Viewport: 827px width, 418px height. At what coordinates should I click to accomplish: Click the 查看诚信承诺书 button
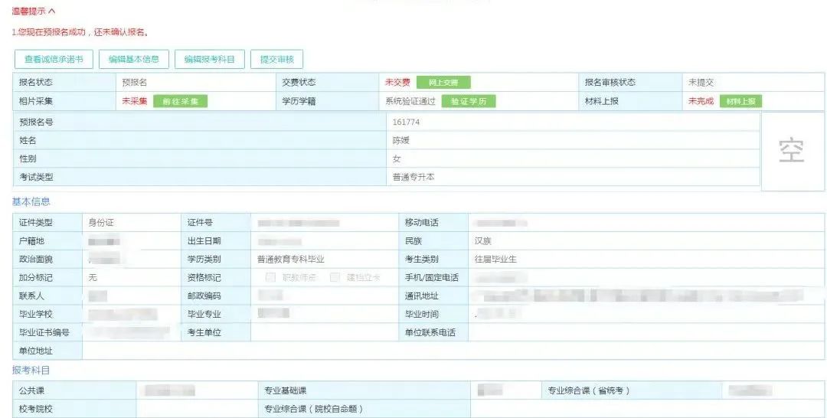click(54, 59)
